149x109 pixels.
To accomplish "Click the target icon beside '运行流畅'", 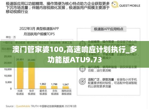I will pyautogui.click(x=82, y=69).
